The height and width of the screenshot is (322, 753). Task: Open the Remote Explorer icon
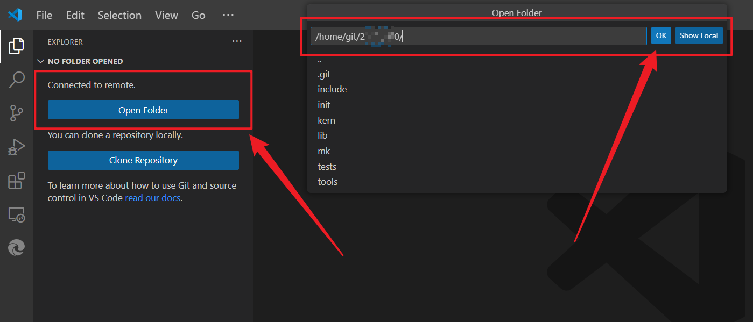16,214
